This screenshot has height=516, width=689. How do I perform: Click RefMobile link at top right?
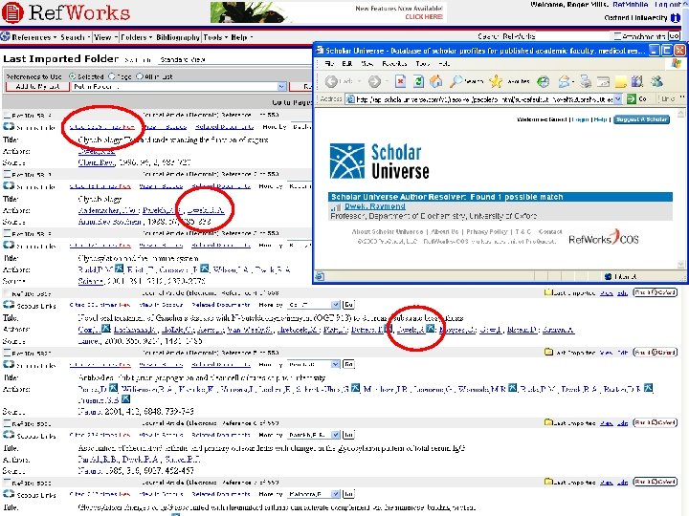631,5
